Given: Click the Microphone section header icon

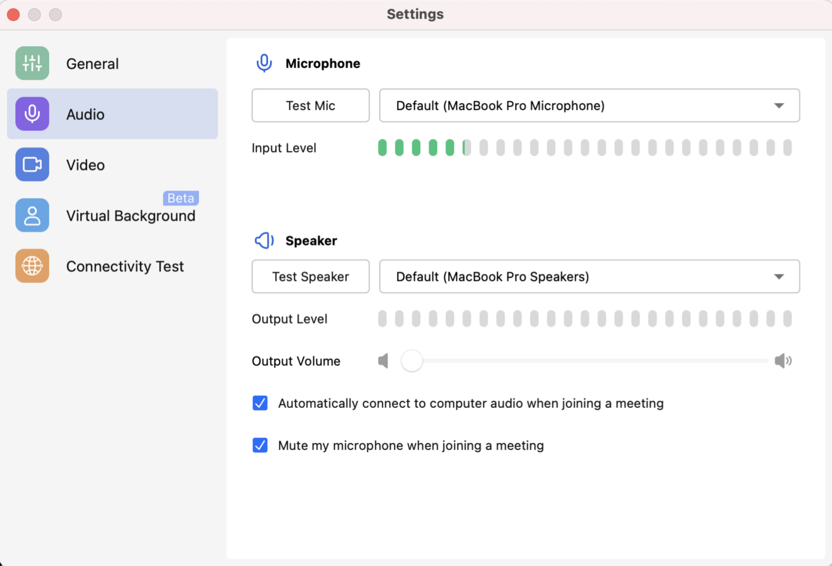Looking at the screenshot, I should (264, 63).
